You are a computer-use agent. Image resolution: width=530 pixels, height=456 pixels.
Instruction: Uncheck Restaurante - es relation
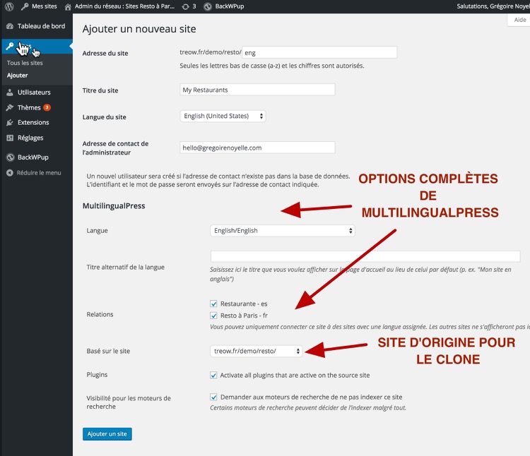(213, 304)
